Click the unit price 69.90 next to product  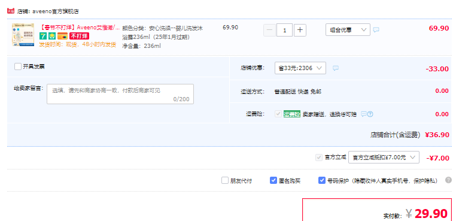coord(230,28)
